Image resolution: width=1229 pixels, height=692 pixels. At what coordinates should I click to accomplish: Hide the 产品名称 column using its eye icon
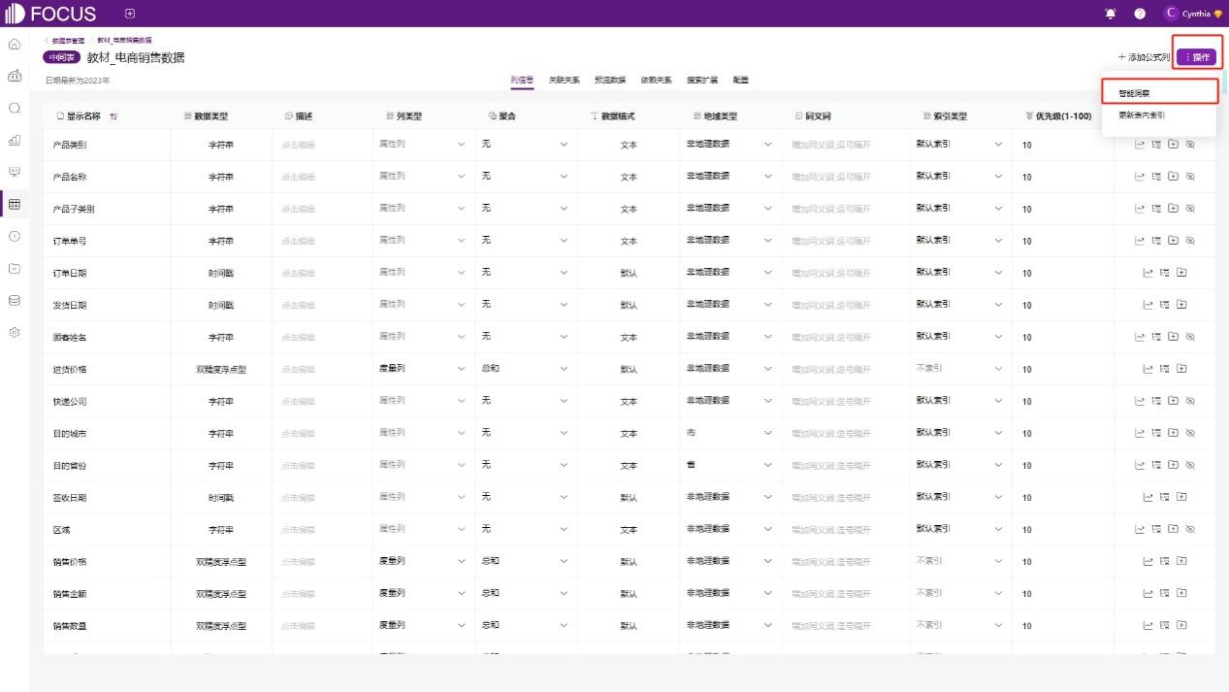pos(1190,177)
